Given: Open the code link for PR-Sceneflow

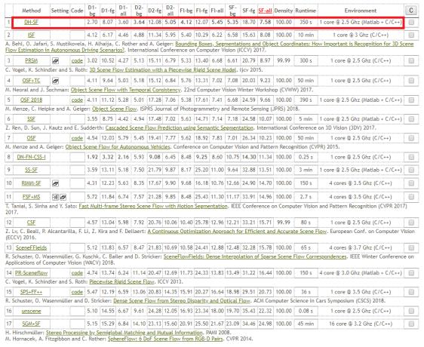Looking at the screenshot, I should pos(77,273).
